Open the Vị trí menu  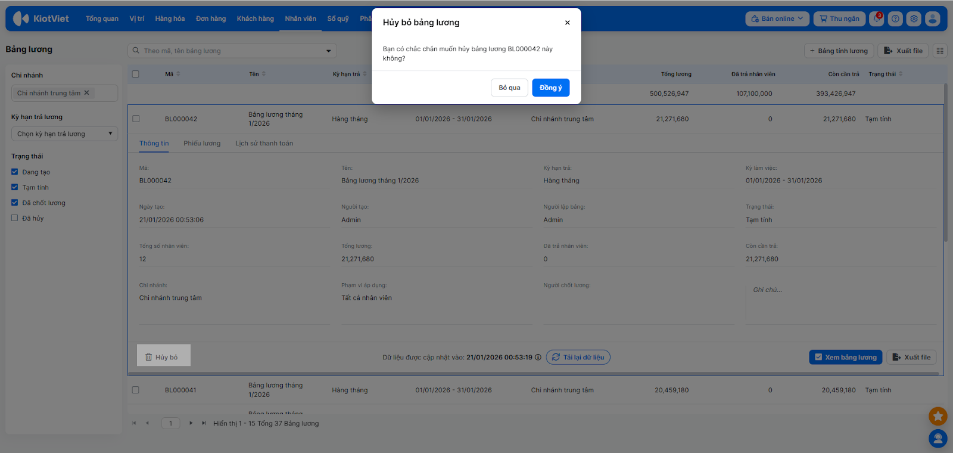coord(137,18)
